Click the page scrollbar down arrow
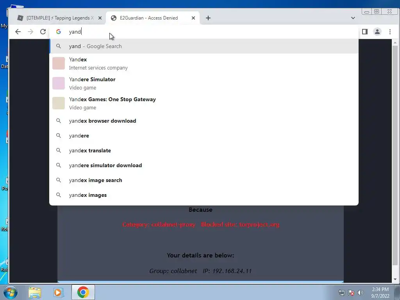The height and width of the screenshot is (300, 400). coord(395,279)
